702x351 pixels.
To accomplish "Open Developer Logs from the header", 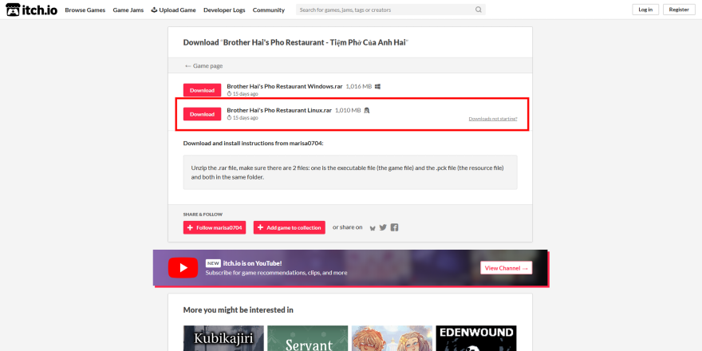I will coord(223,10).
